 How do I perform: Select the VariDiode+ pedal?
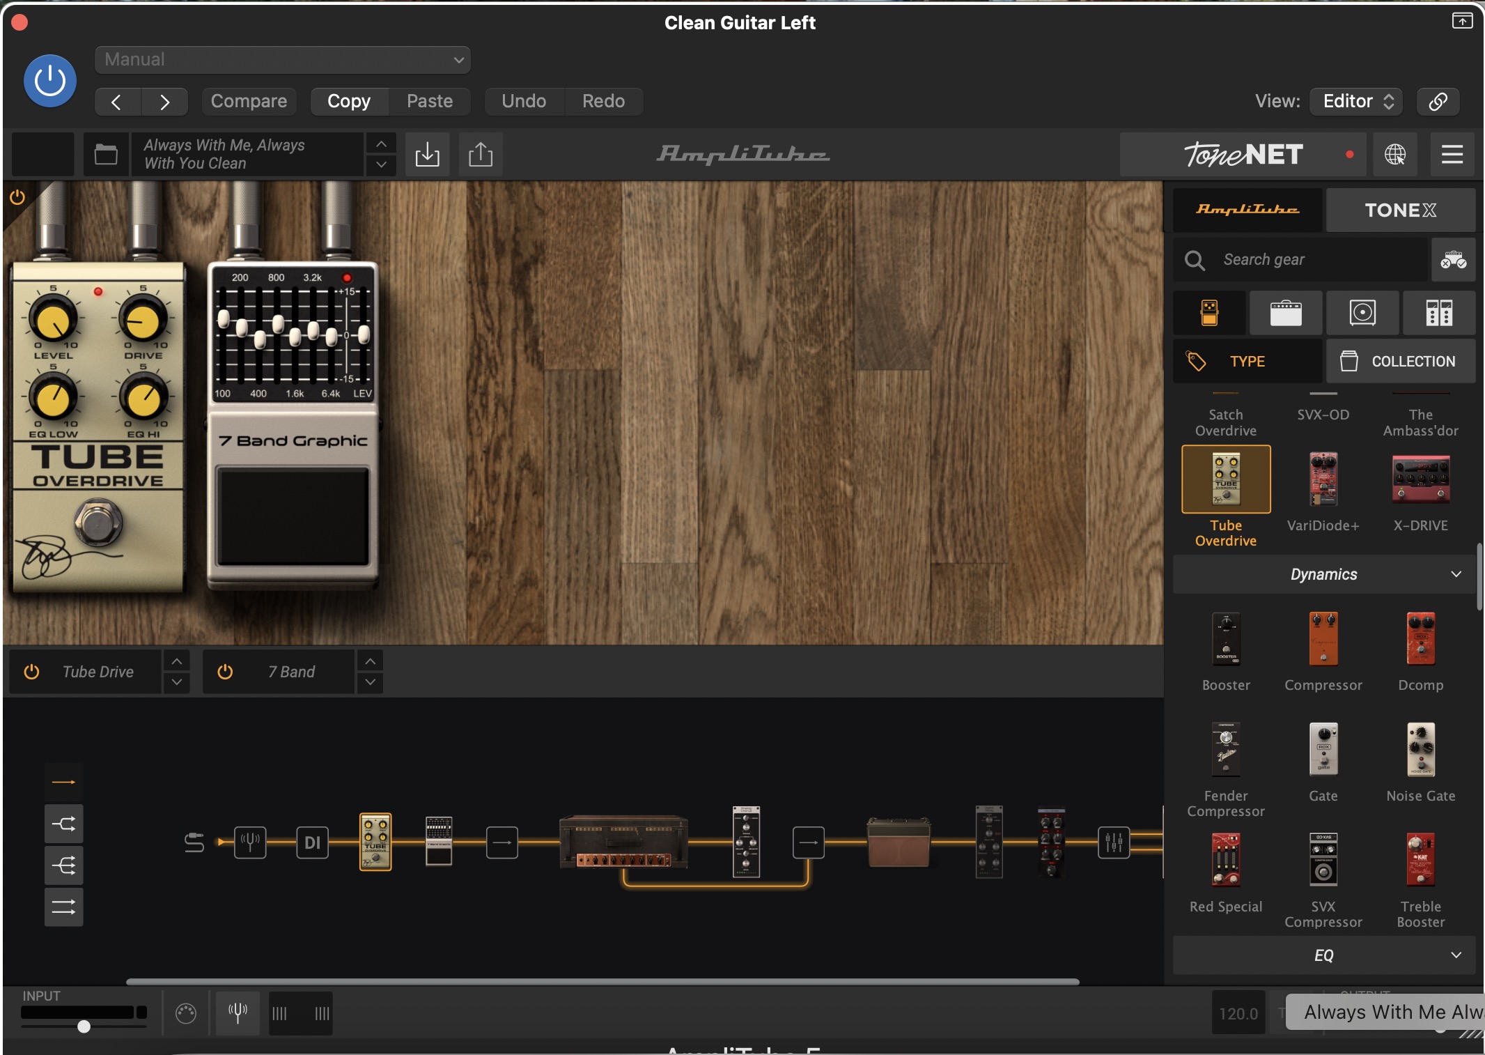click(x=1323, y=479)
